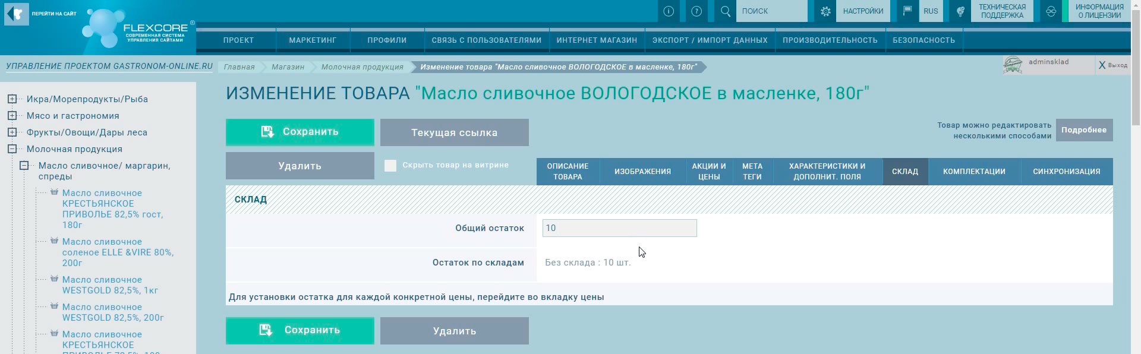
Task: Go to Магазин breadcrumb
Action: (288, 67)
